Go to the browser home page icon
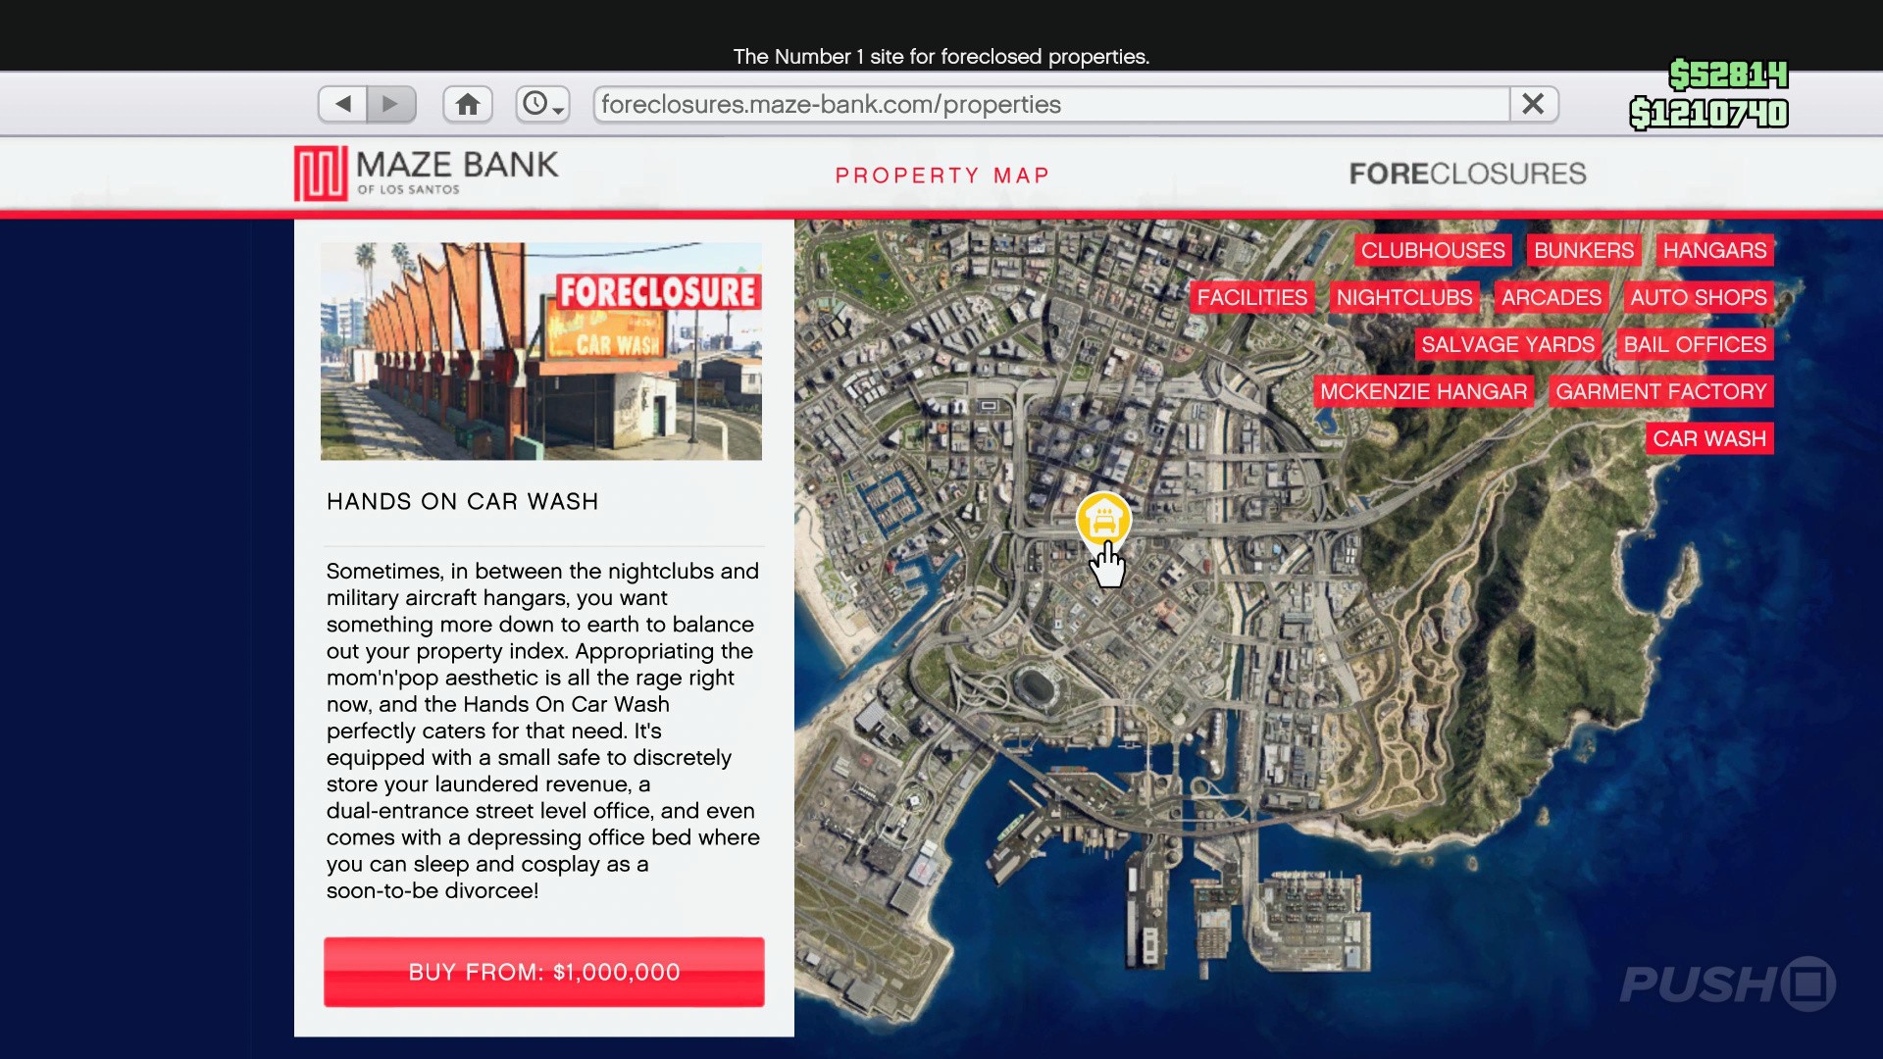Screen dimensions: 1883x1059 (x=468, y=104)
